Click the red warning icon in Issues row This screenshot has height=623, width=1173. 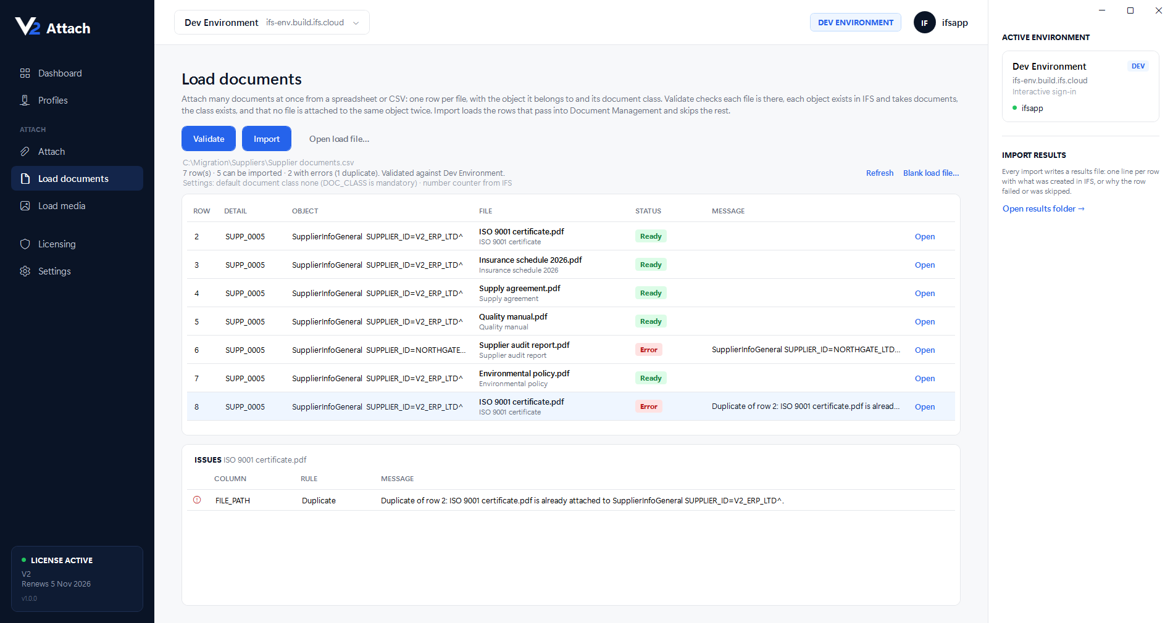(x=197, y=500)
